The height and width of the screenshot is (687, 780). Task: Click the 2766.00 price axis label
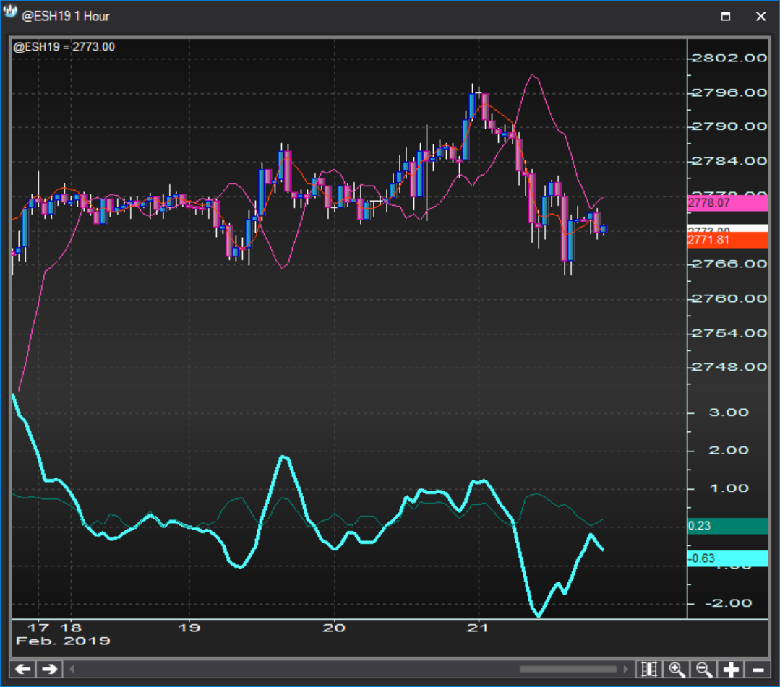(729, 264)
